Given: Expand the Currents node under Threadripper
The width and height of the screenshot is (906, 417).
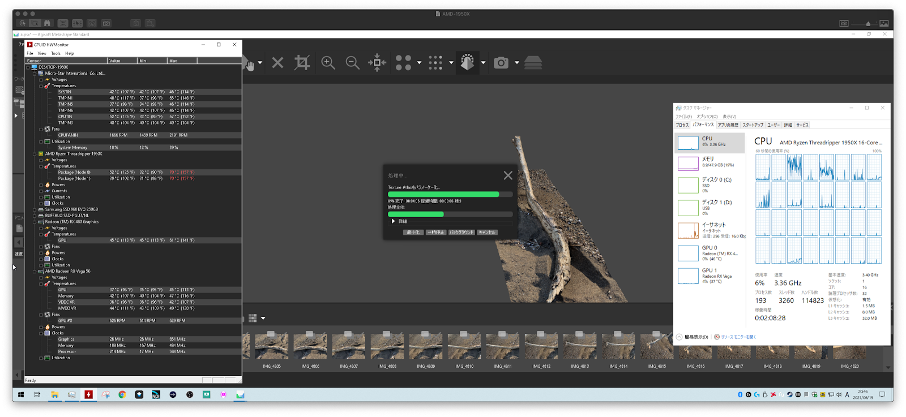Looking at the screenshot, I should coord(41,191).
